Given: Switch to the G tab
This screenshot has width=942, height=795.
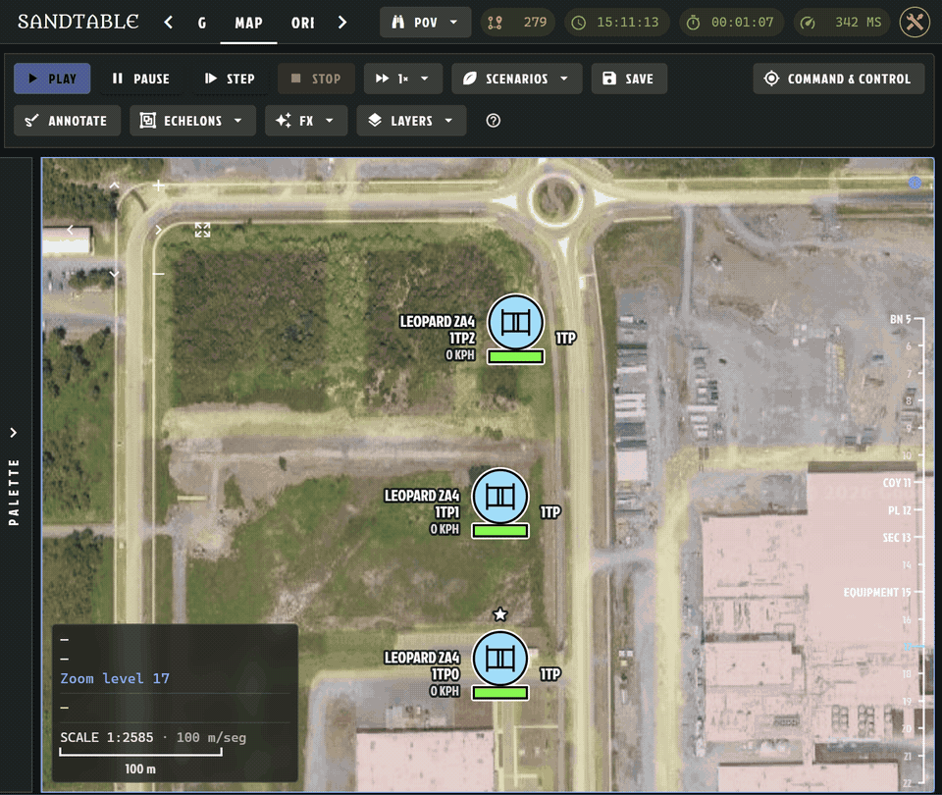Looking at the screenshot, I should [x=202, y=23].
